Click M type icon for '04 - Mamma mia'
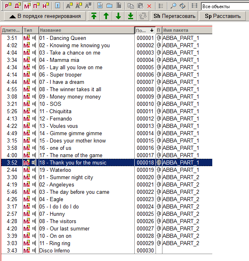This screenshot has width=249, height=261. click(27, 60)
